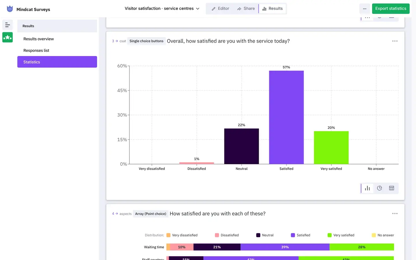Switch question 3 to table view
The height and width of the screenshot is (260, 416).
click(391, 188)
